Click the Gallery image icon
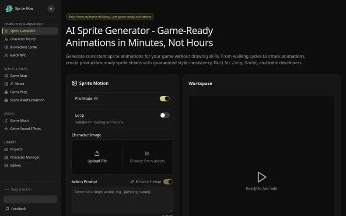Image resolution: width=346 pixels, height=216 pixels. (x=6, y=165)
